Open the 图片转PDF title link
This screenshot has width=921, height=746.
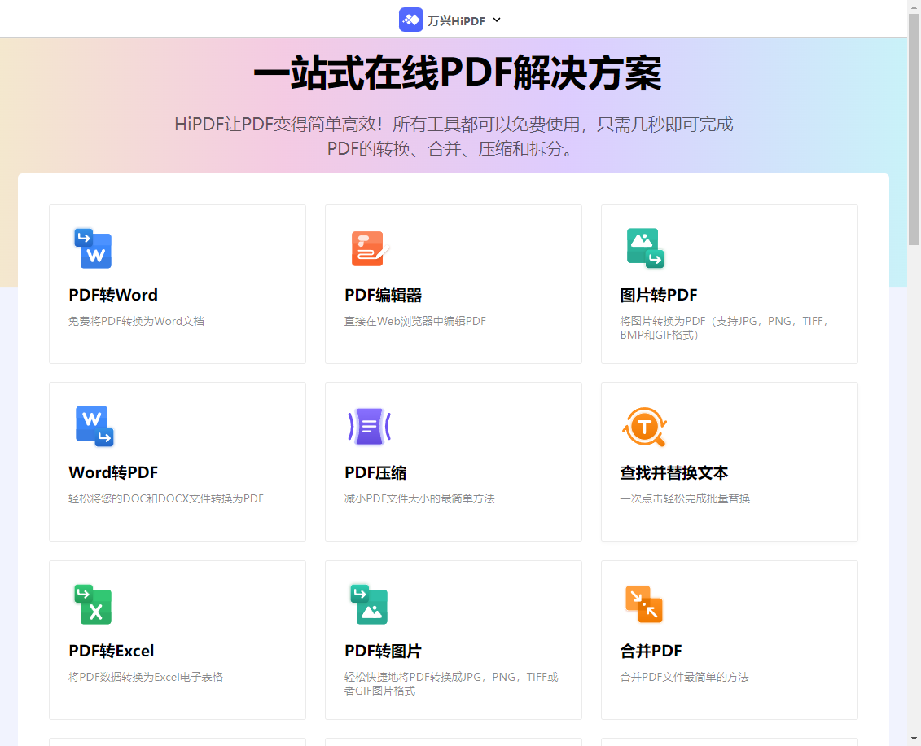pyautogui.click(x=659, y=295)
